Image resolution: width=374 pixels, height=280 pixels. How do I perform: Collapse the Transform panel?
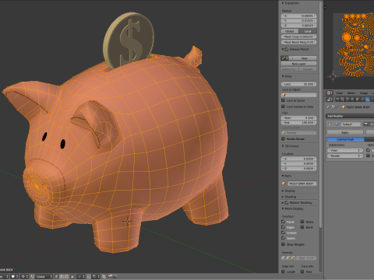pos(283,3)
